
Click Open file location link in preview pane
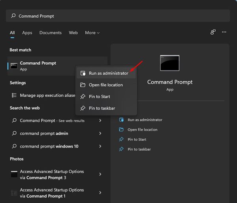tap(142, 130)
